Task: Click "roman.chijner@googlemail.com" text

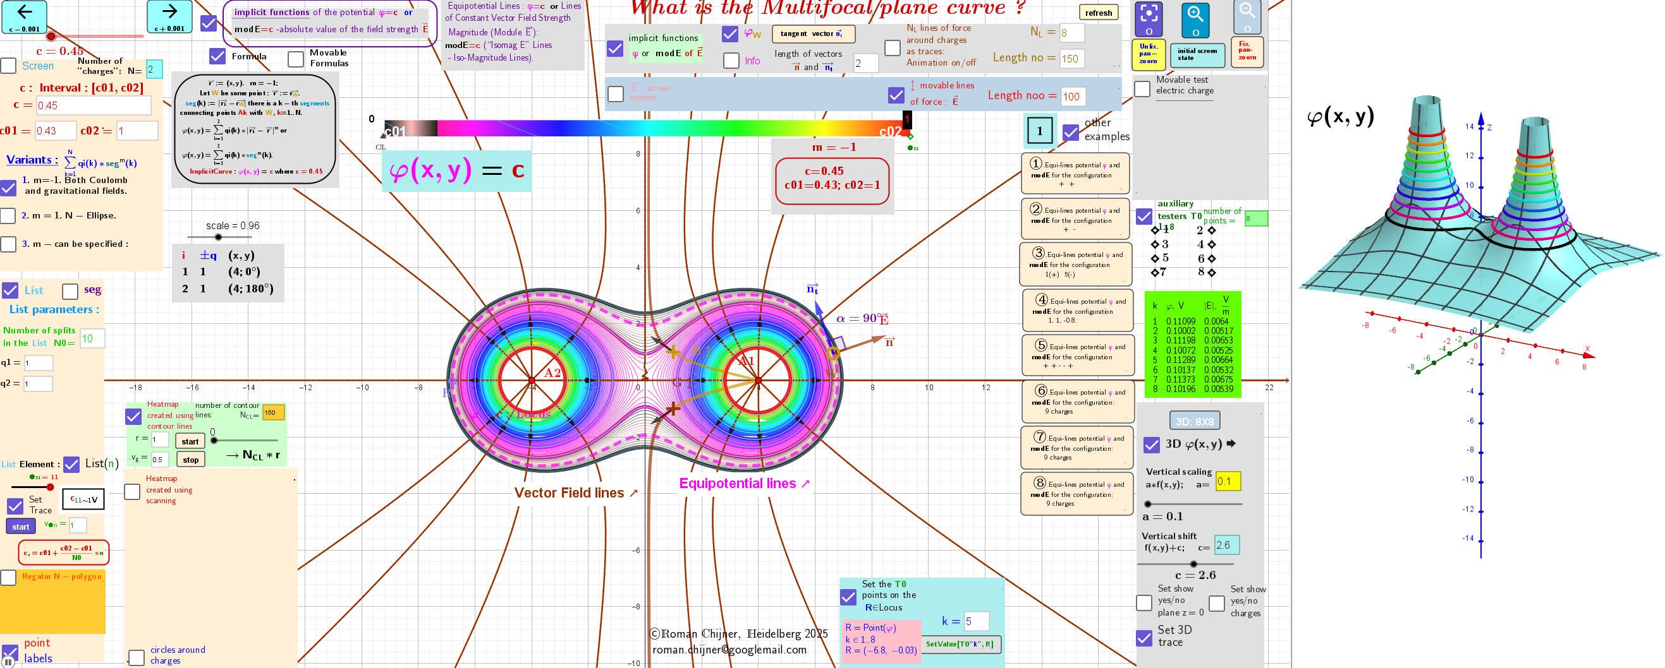Action: (x=729, y=650)
